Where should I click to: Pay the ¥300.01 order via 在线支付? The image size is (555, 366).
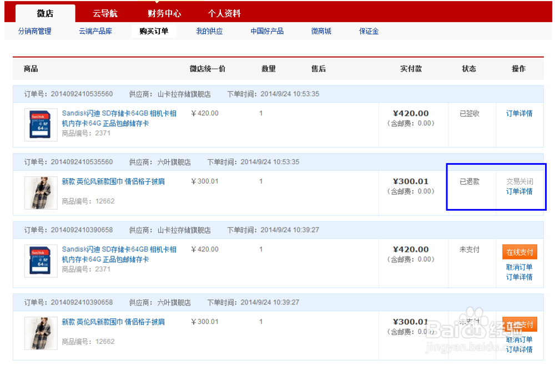[519, 324]
